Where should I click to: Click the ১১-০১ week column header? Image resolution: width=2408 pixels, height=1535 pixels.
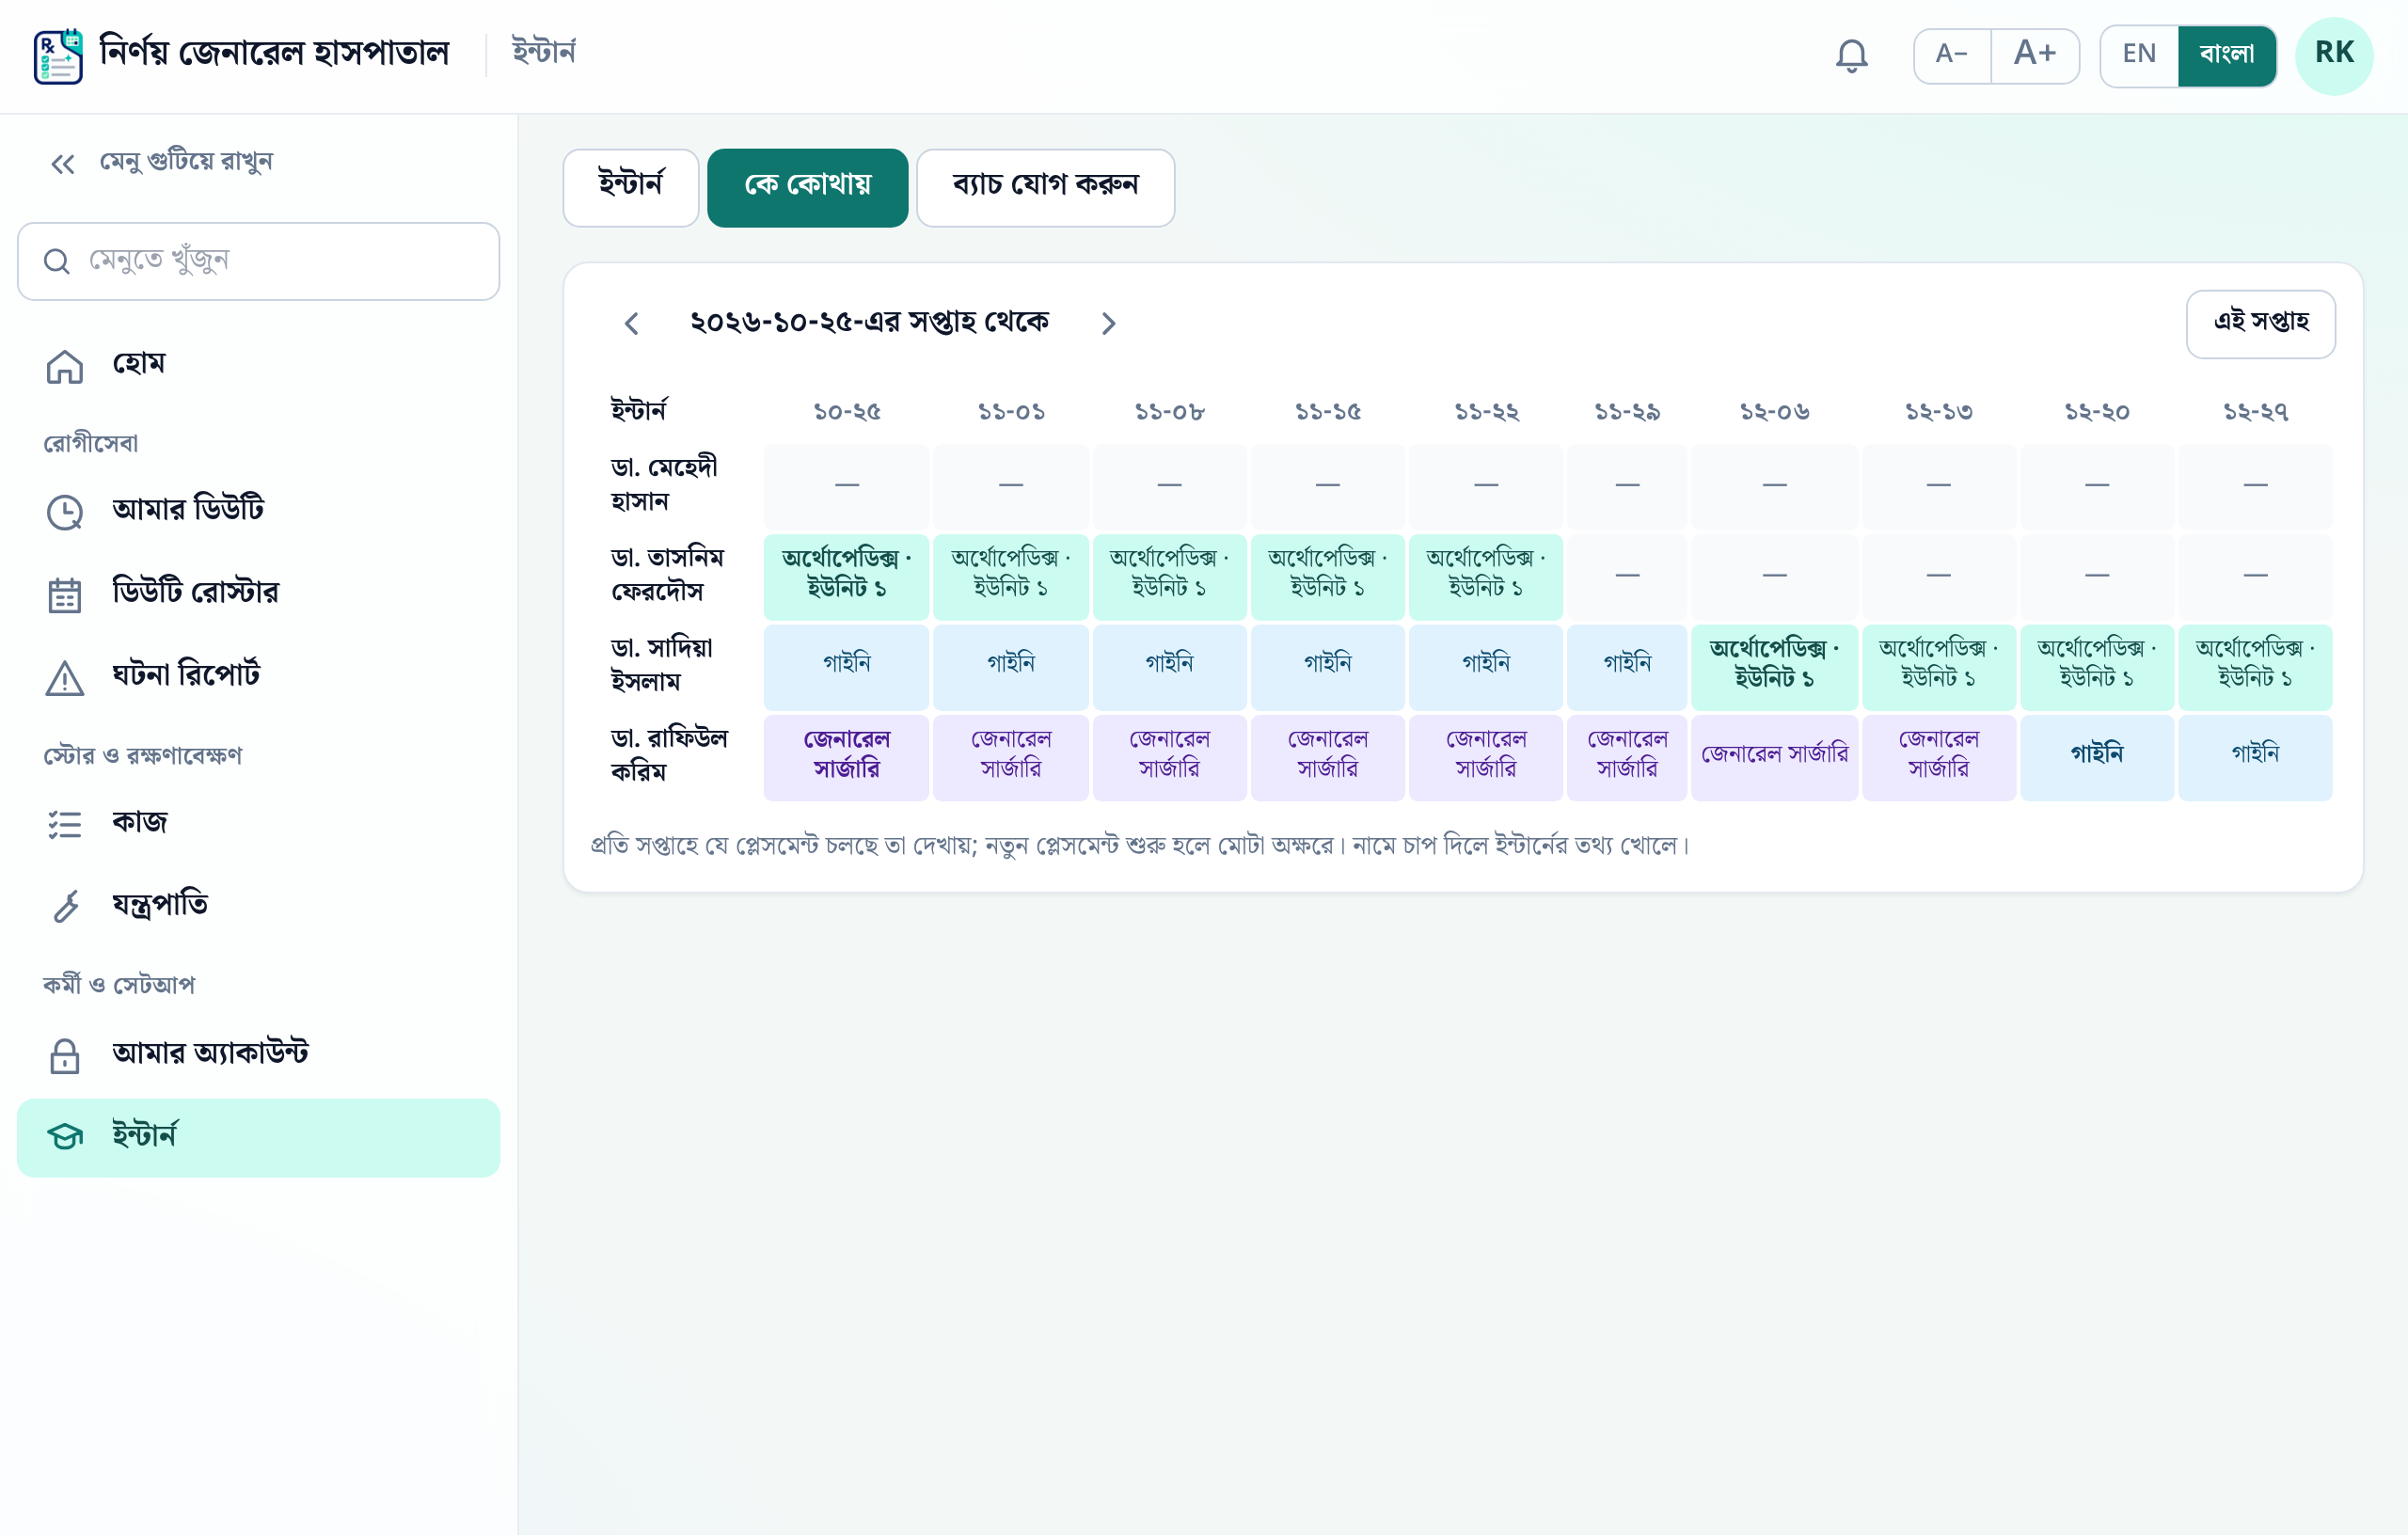pos(1011,412)
